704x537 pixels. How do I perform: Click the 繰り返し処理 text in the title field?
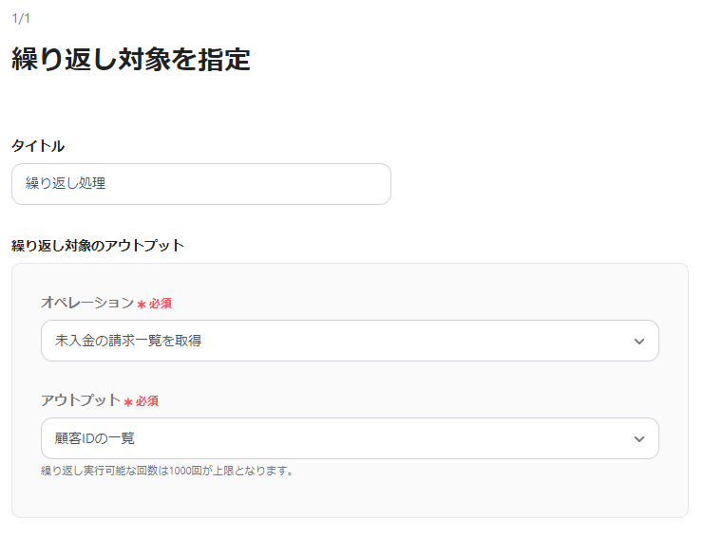66,184
